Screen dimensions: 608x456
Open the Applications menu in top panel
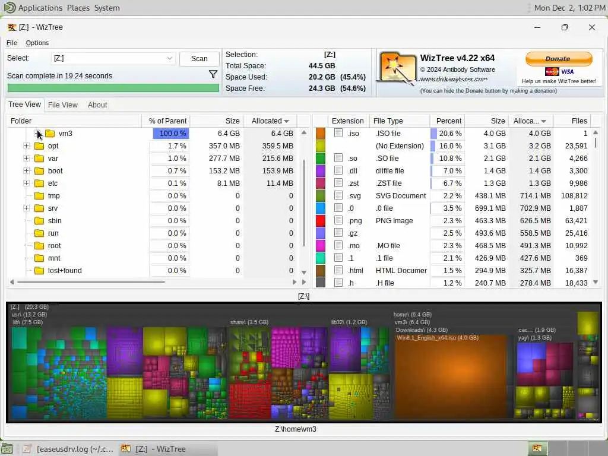[x=40, y=8]
